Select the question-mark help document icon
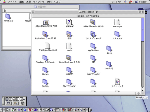Screen dimensions: 150x112 pos(69,22)
